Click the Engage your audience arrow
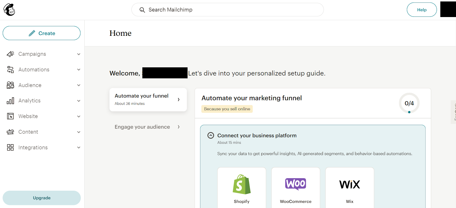456x208 pixels. click(179, 127)
